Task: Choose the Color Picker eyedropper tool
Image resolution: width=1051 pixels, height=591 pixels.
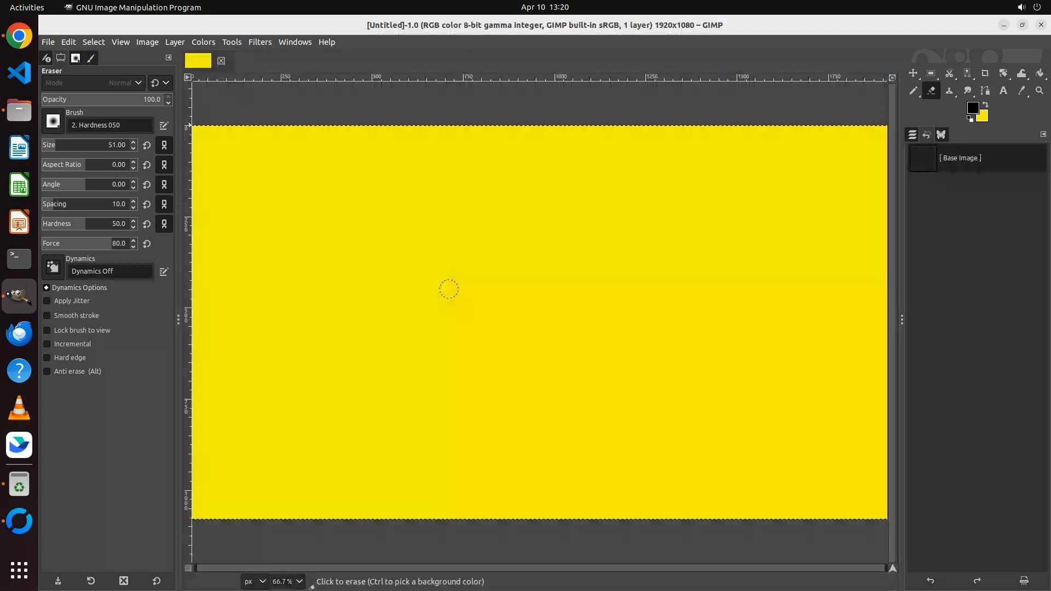Action: [1021, 91]
